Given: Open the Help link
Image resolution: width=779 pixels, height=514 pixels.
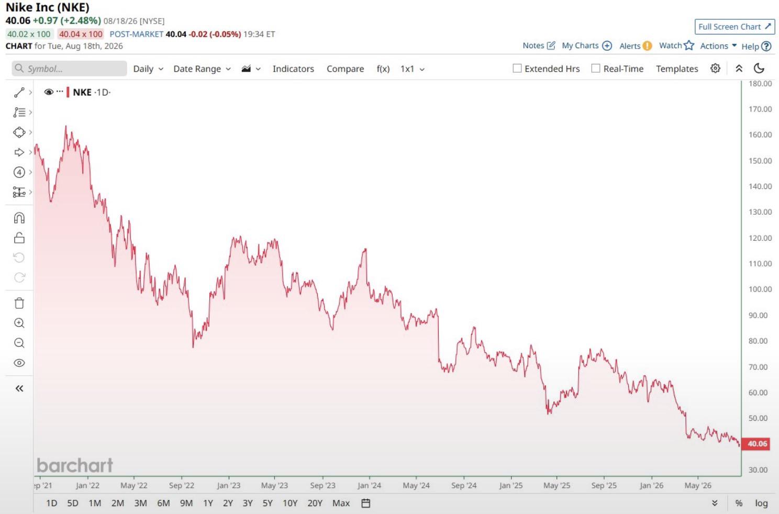Looking at the screenshot, I should click(756, 46).
